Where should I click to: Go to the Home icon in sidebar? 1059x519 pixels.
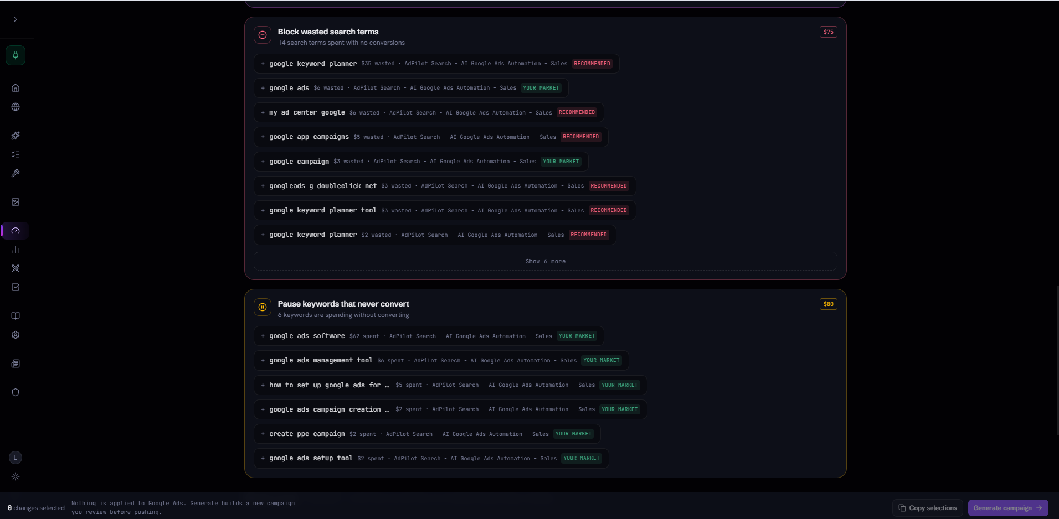pos(16,88)
